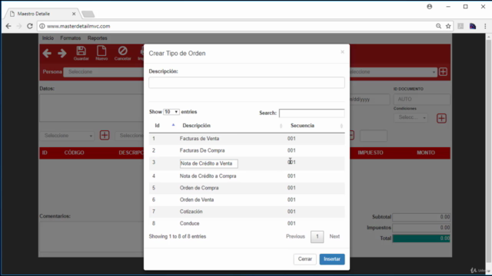Click the Nota de Crédito a Venta cell

coord(208,163)
